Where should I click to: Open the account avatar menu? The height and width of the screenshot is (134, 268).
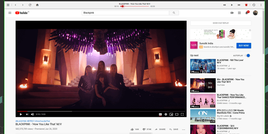tap(255, 13)
